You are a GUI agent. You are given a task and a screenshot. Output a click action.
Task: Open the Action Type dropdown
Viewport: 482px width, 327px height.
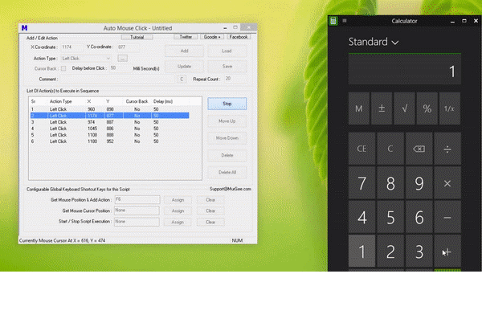(x=86, y=59)
